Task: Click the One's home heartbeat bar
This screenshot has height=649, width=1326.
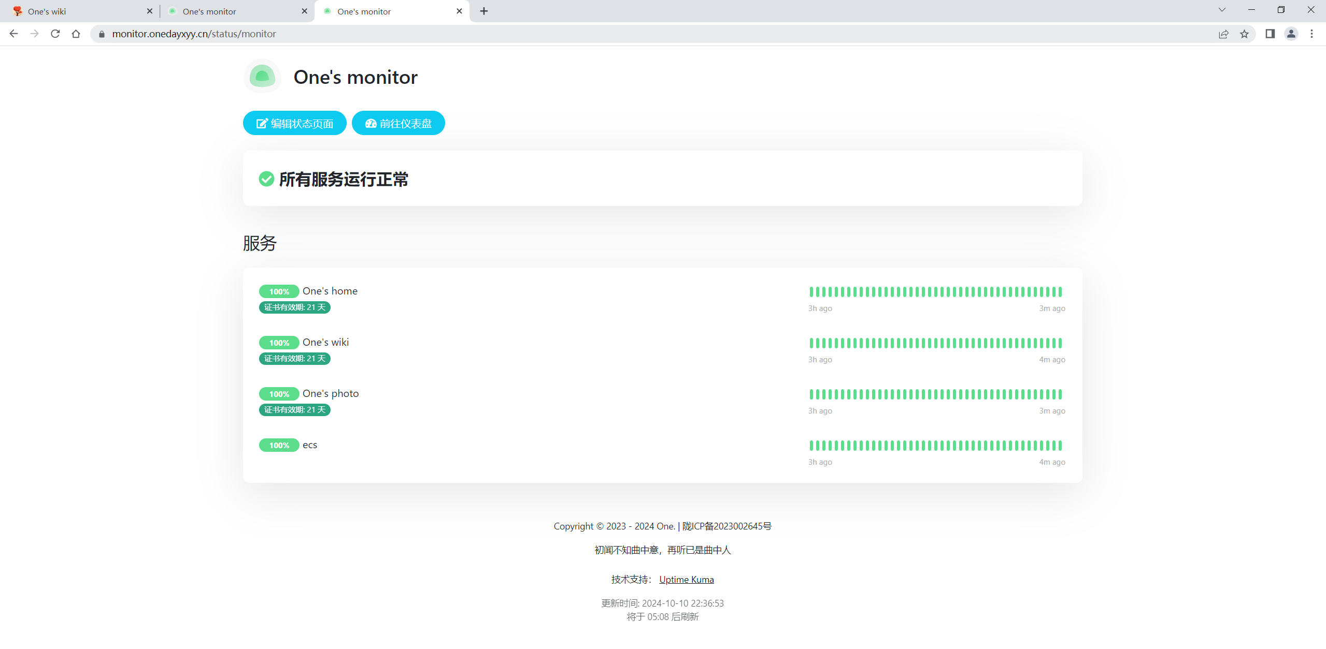Action: point(936,292)
